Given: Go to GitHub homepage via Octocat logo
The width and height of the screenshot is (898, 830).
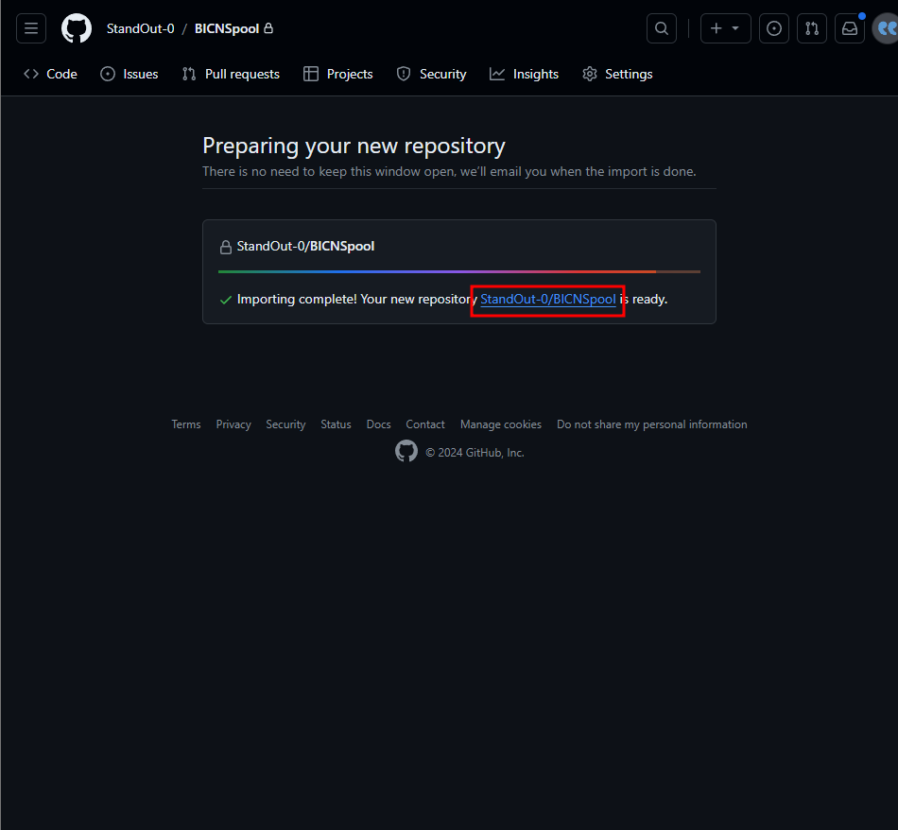Looking at the screenshot, I should click(x=77, y=28).
